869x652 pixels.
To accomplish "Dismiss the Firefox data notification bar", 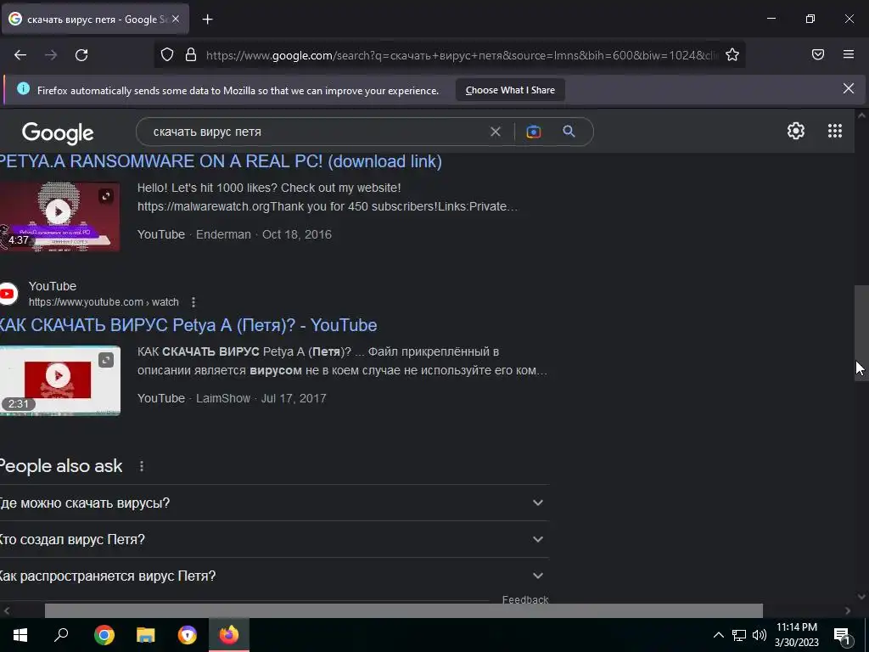I will tap(848, 88).
